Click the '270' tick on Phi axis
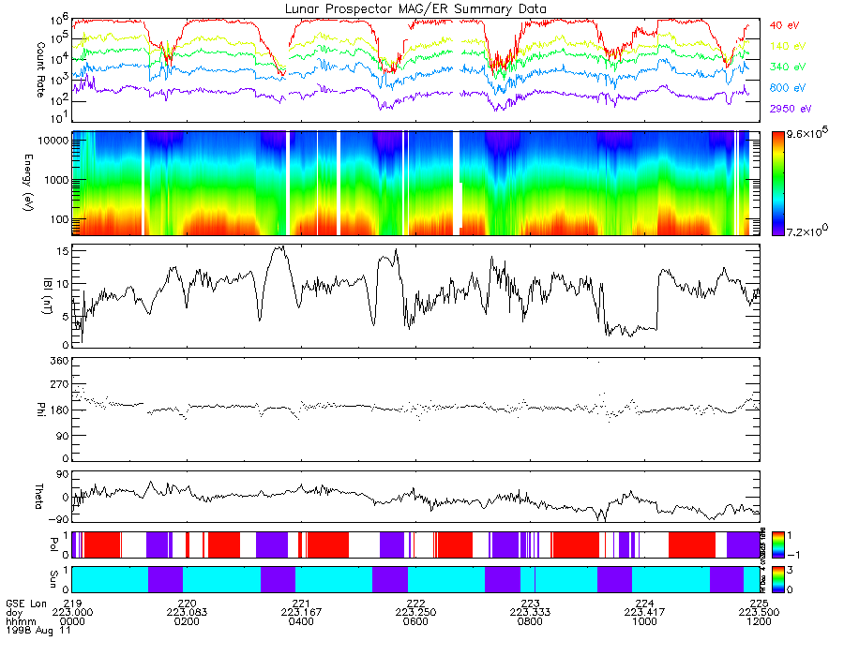Image resolution: width=844 pixels, height=656 pixels. (60, 385)
